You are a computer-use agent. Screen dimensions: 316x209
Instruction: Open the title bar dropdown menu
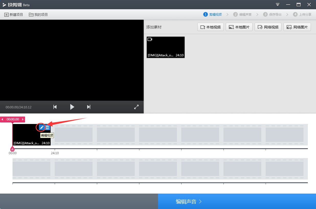pyautogui.click(x=278, y=5)
